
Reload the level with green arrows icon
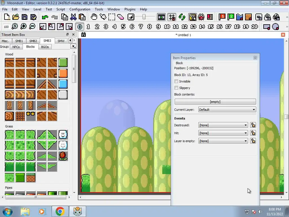coord(182,17)
